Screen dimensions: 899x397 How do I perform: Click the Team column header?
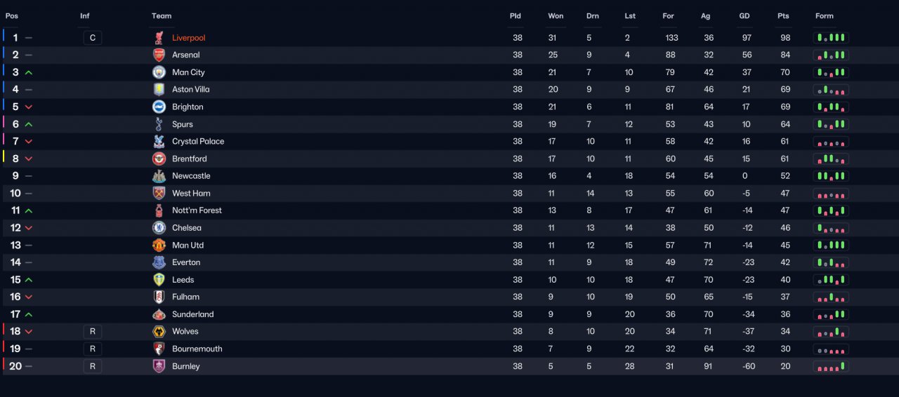162,16
